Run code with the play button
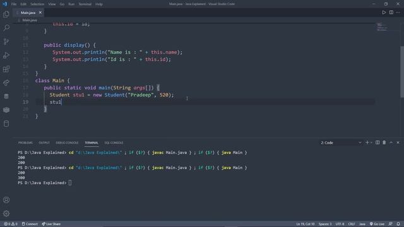 click(384, 13)
